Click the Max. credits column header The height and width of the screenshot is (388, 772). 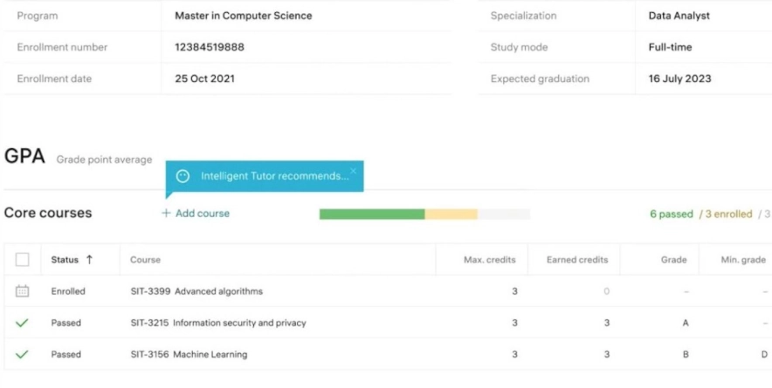[489, 260]
